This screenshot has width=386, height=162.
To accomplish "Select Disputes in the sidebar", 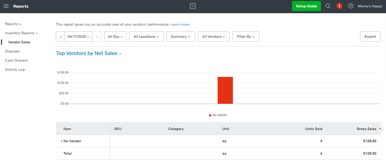I will 12,51.
